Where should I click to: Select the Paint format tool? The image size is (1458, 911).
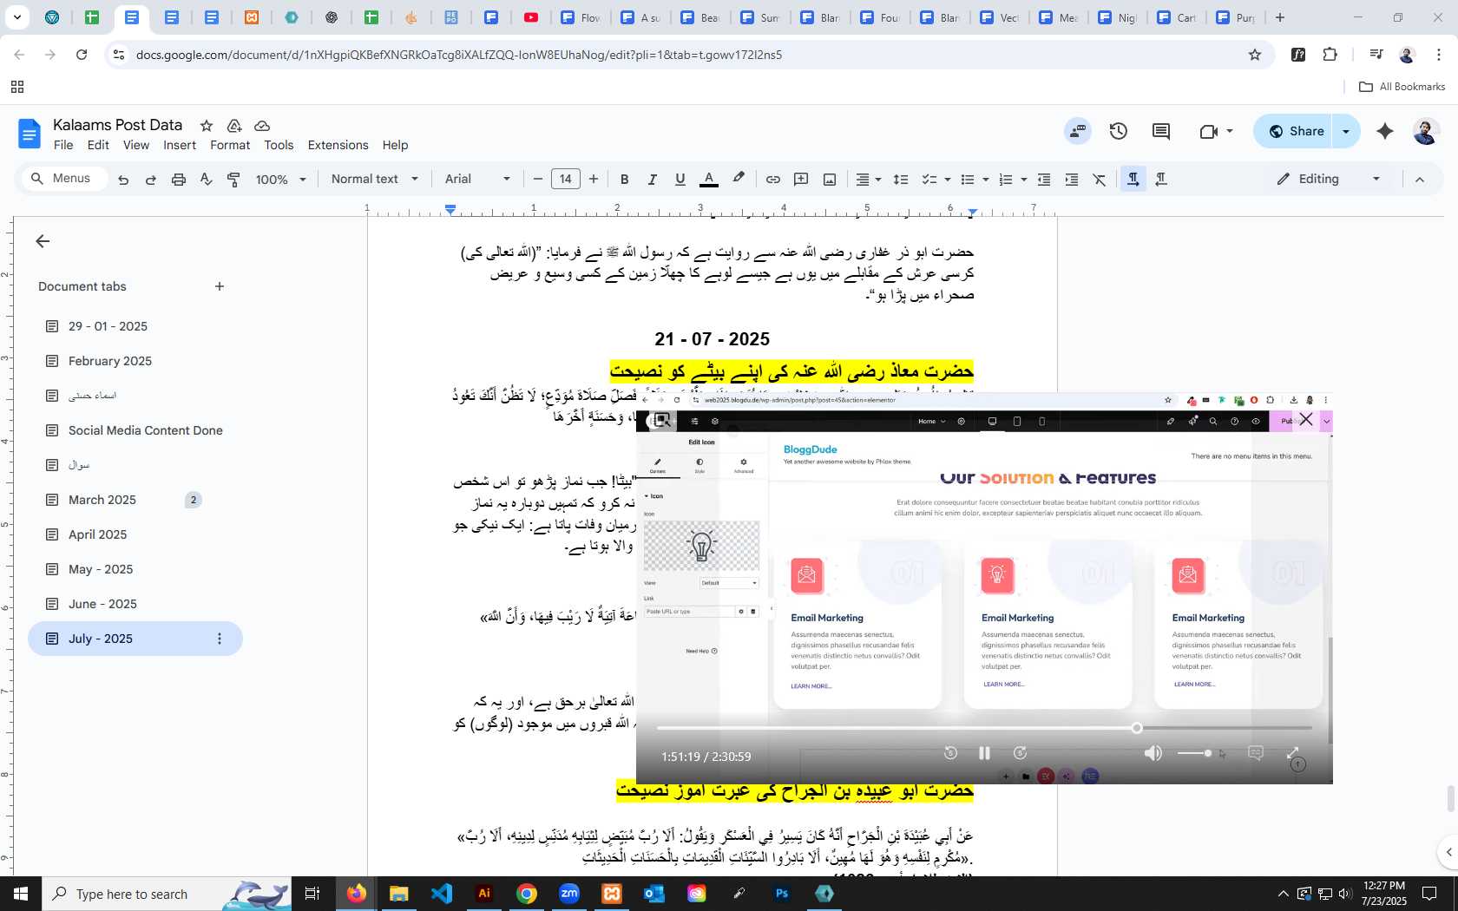click(233, 180)
